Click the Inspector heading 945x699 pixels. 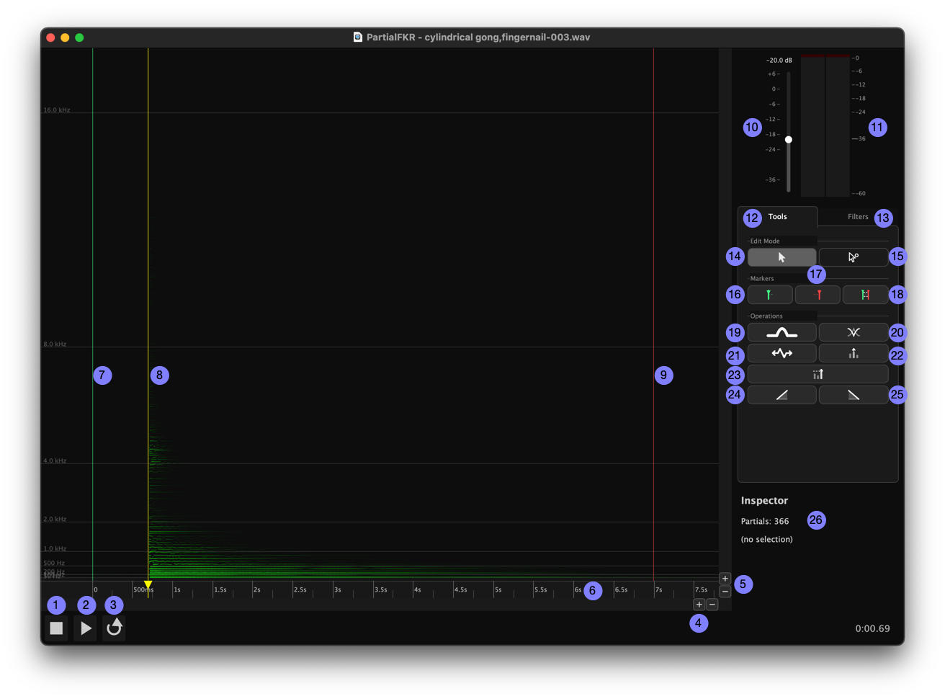pos(764,500)
